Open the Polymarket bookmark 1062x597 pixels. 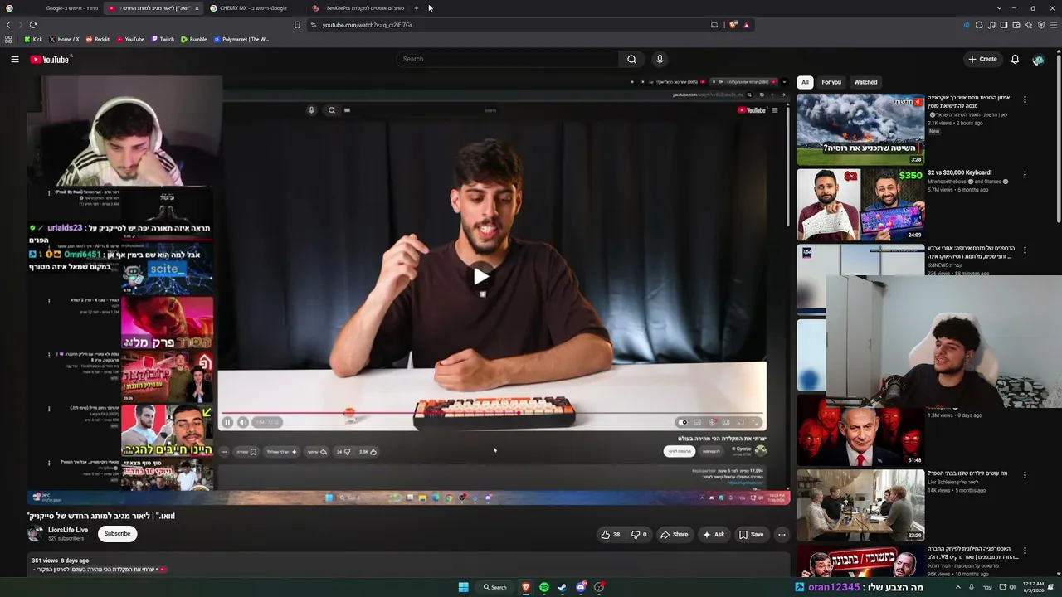241,39
